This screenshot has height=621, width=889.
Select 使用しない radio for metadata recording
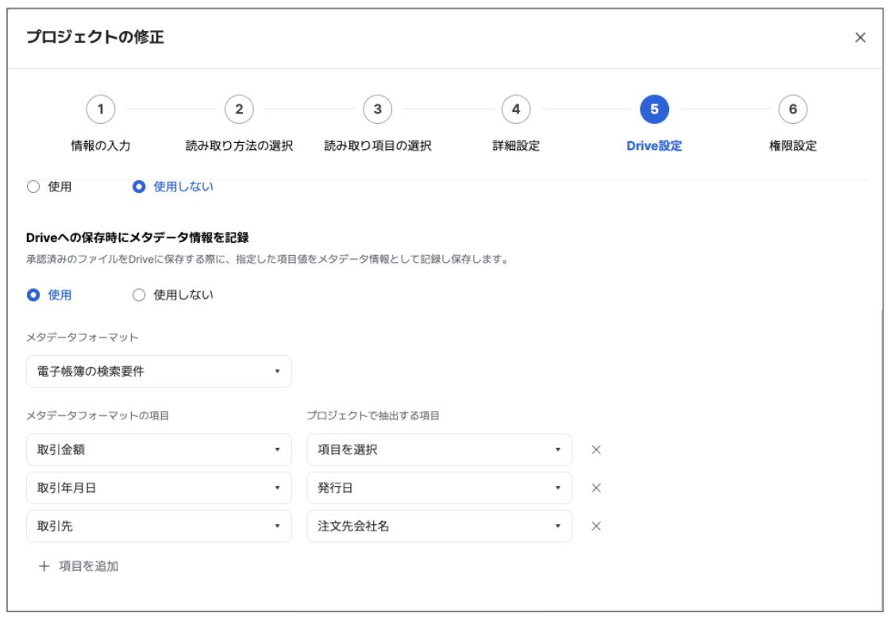pos(139,295)
